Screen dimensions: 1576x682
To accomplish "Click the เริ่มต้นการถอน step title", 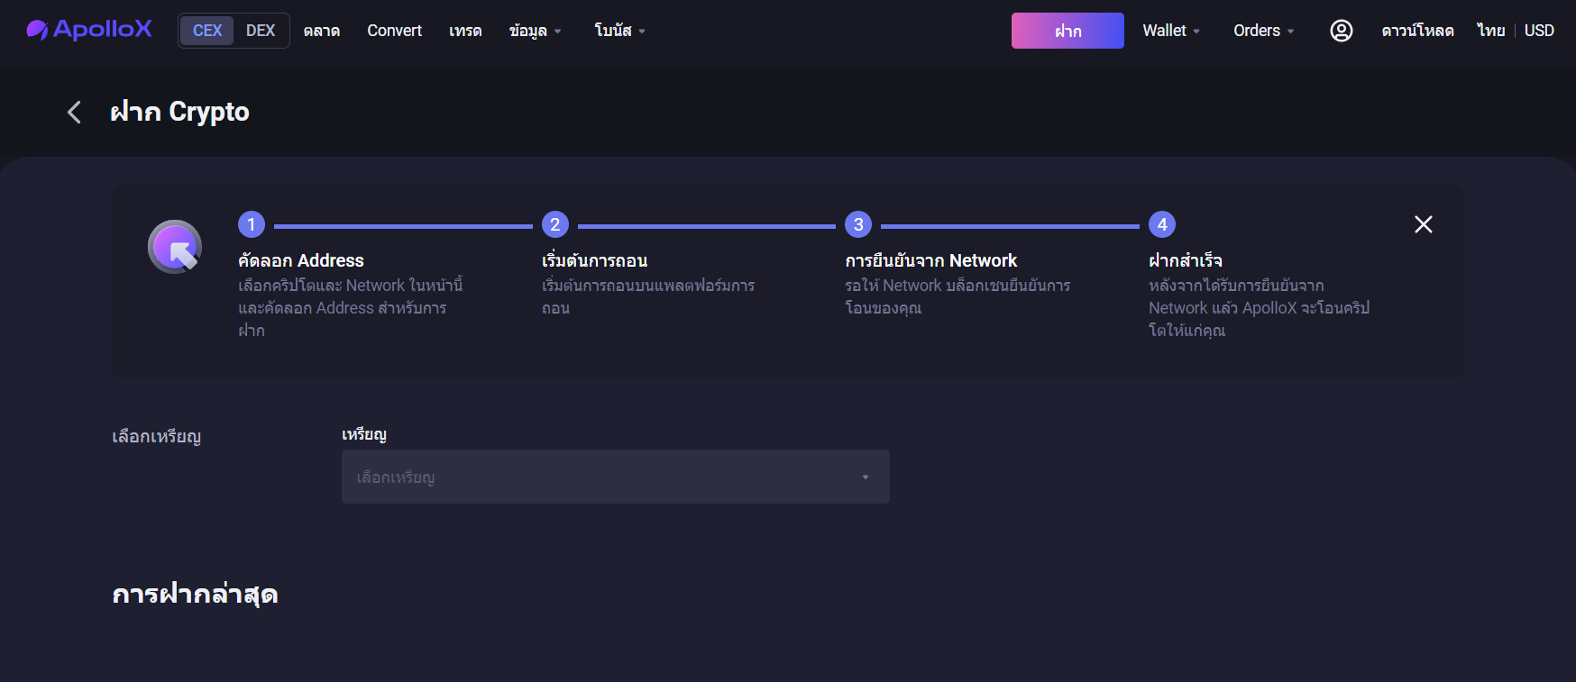I will click(595, 260).
